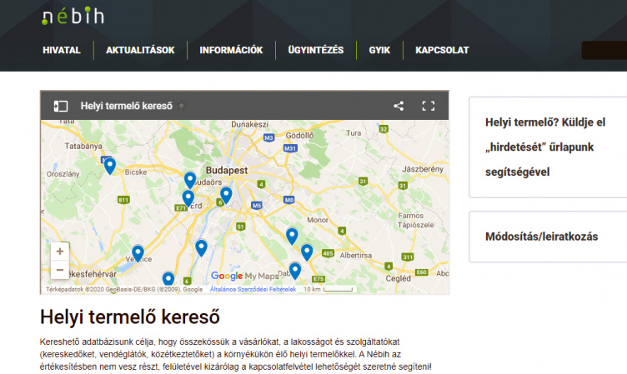
Task: Click the map pin nearest Budaörs
Action: pos(190,179)
